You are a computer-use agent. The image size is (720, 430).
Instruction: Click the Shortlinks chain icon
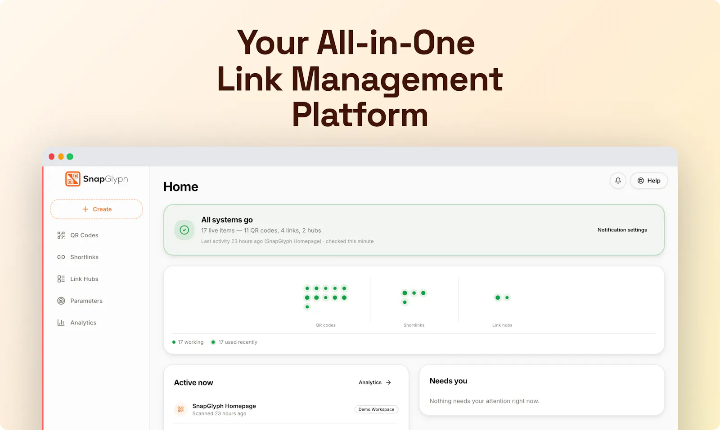tap(61, 257)
